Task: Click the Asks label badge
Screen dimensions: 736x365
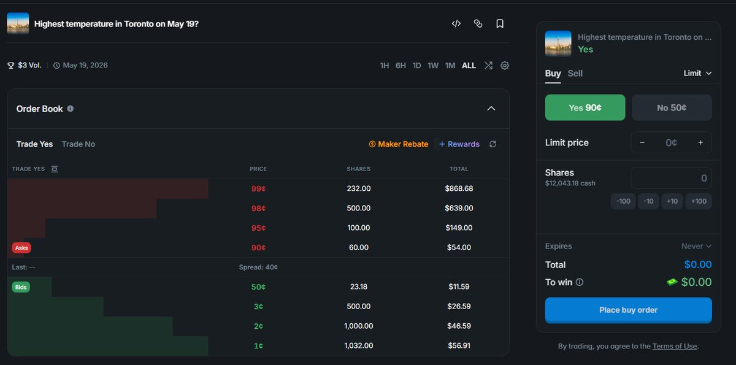Action: point(21,248)
